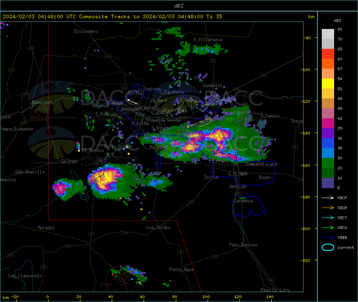
Task: Click the Cda_Amarilla place label
Action: point(30,172)
